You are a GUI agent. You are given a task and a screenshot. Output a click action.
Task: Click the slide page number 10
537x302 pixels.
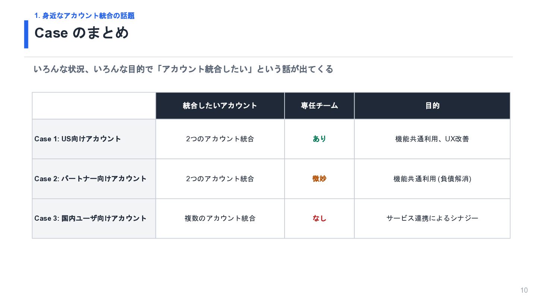(x=524, y=290)
